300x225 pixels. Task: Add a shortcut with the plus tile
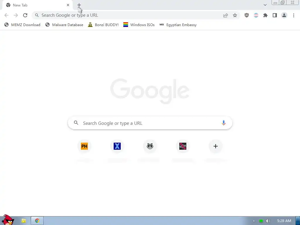coord(216,146)
